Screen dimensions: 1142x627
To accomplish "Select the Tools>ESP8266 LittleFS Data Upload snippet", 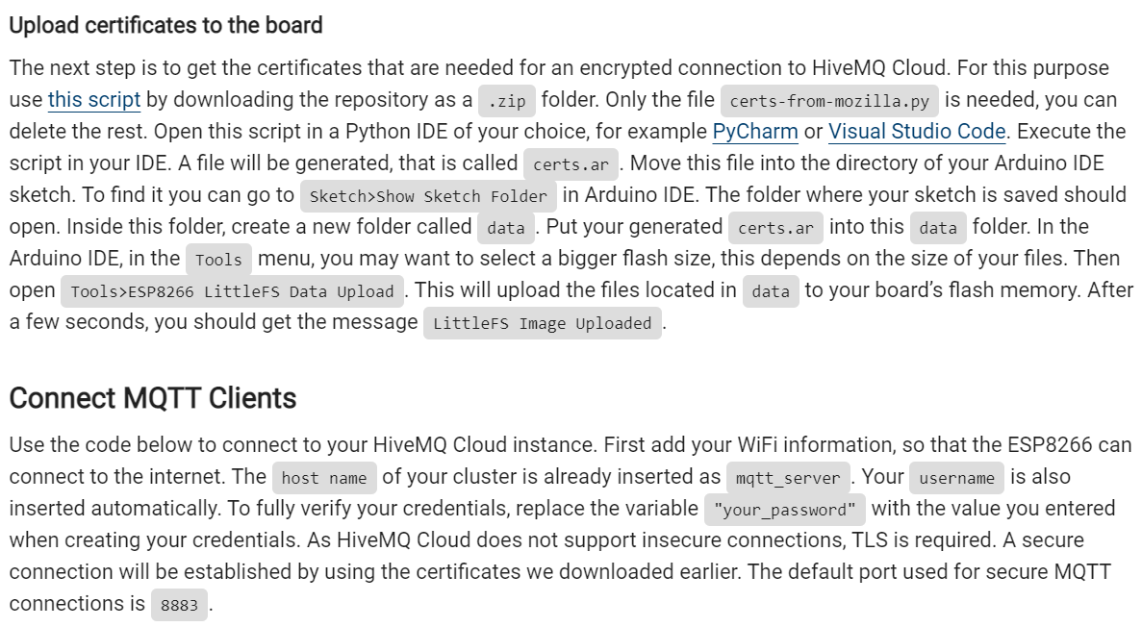I will [232, 292].
